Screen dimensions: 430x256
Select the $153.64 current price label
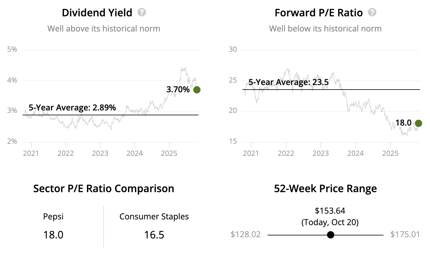pos(330,211)
